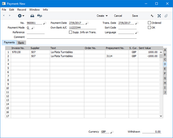Click the Comment input field

pyautogui.click(x=82, y=37)
